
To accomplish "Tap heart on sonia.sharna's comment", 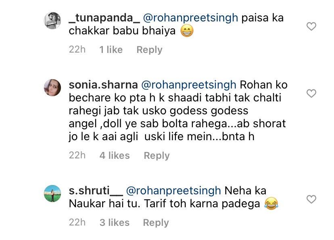I will click(311, 94).
